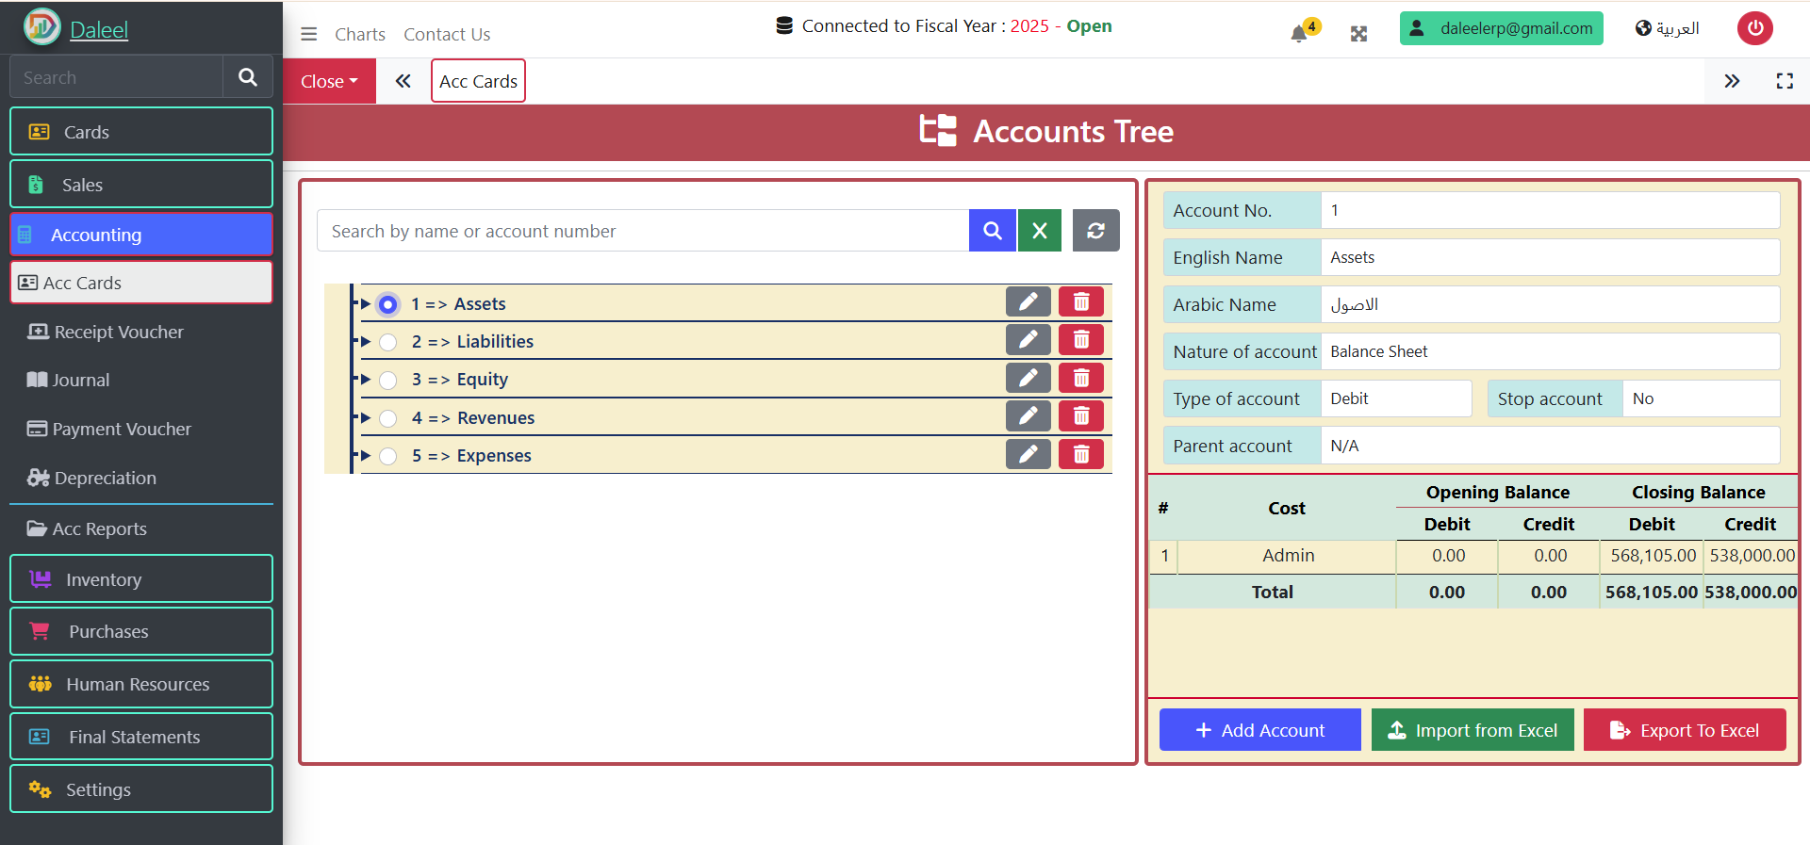This screenshot has height=845, width=1810.
Task: Edit the Expenses account with the pencil icon
Action: (x=1028, y=455)
